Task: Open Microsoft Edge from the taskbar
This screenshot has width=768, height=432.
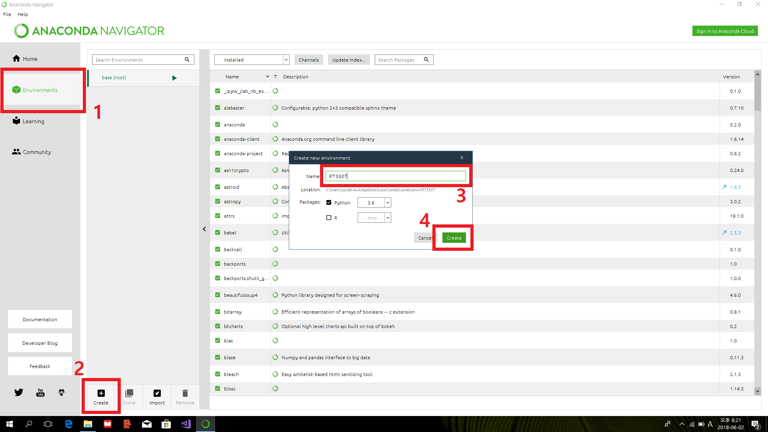Action: click(68, 424)
